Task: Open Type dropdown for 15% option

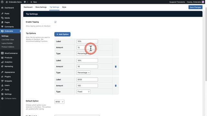Action: coord(83,53)
